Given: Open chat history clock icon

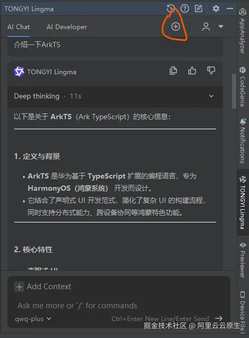Looking at the screenshot, I should (171, 8).
